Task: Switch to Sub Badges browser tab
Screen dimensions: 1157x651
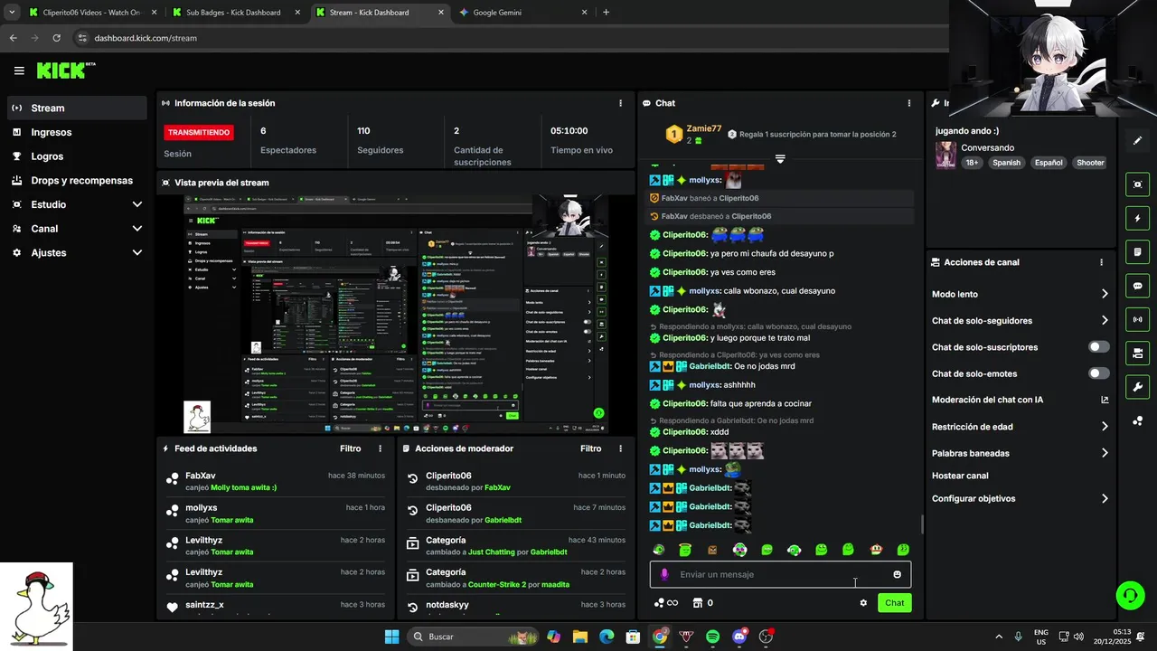Action: (233, 13)
